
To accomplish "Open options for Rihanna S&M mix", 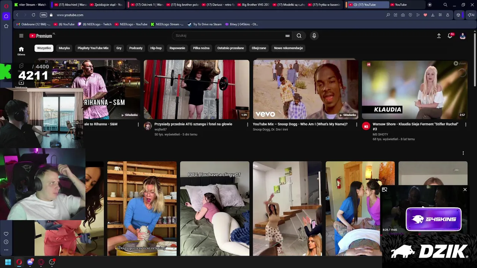I will (138, 124).
